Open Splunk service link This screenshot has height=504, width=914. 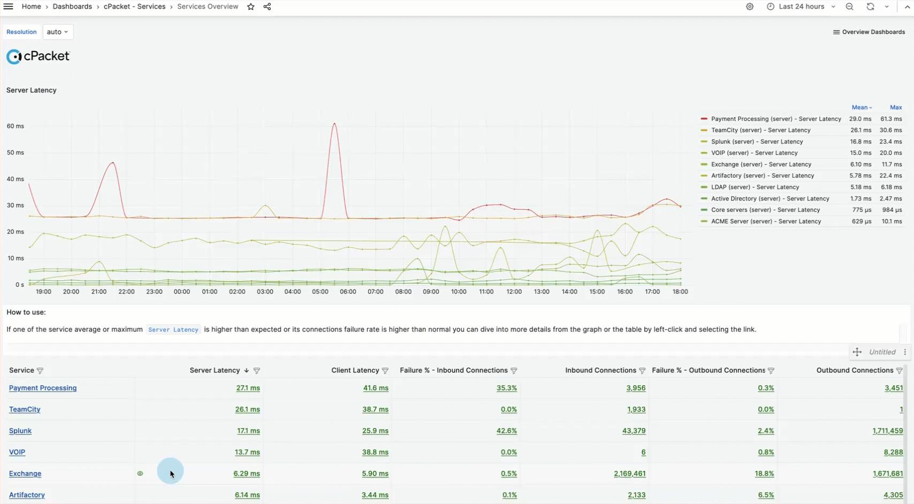[20, 431]
